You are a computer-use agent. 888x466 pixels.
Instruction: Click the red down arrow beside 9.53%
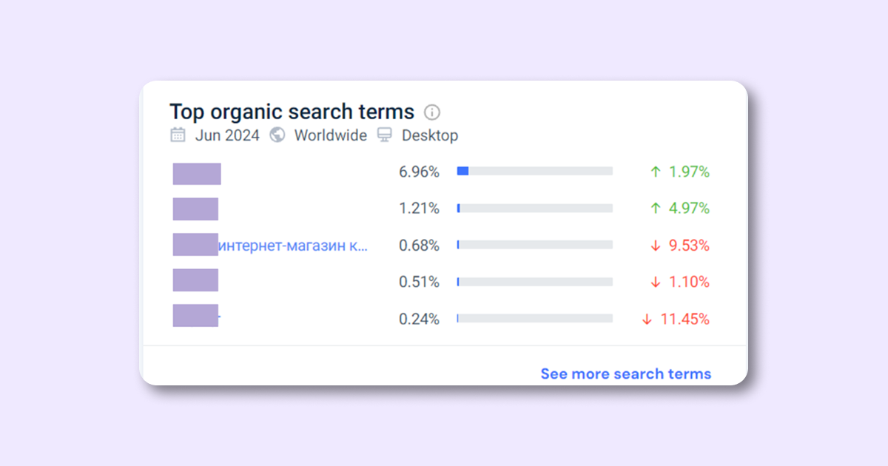pos(655,246)
